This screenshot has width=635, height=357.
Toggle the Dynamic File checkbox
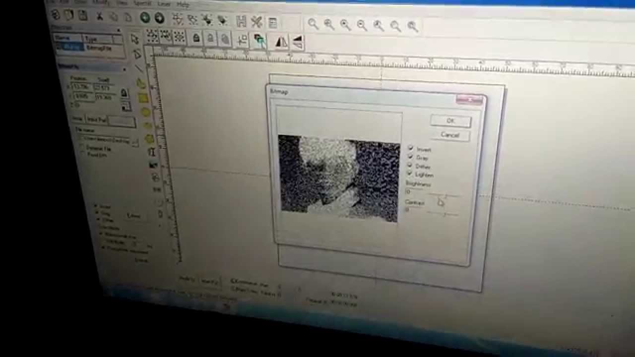(x=83, y=148)
